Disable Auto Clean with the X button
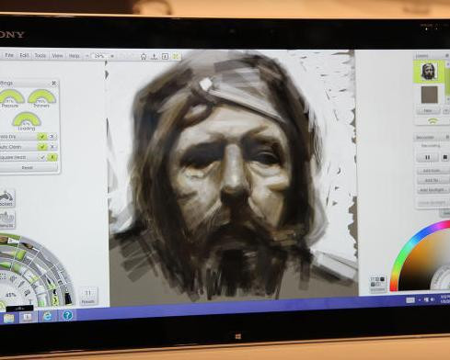The width and height of the screenshot is (450, 360). coord(52,147)
